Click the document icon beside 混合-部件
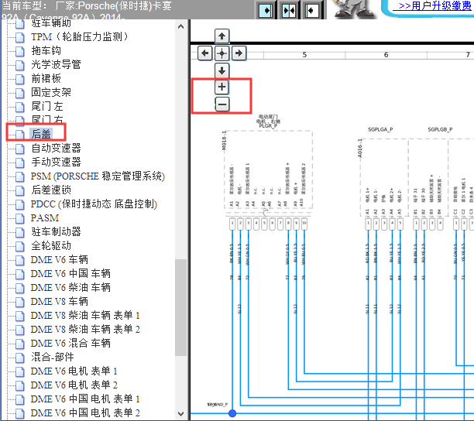The image size is (474, 421). coord(20,358)
